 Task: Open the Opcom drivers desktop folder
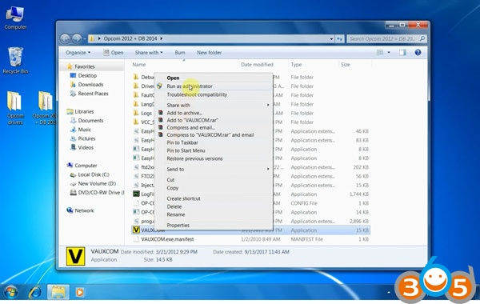click(14, 108)
